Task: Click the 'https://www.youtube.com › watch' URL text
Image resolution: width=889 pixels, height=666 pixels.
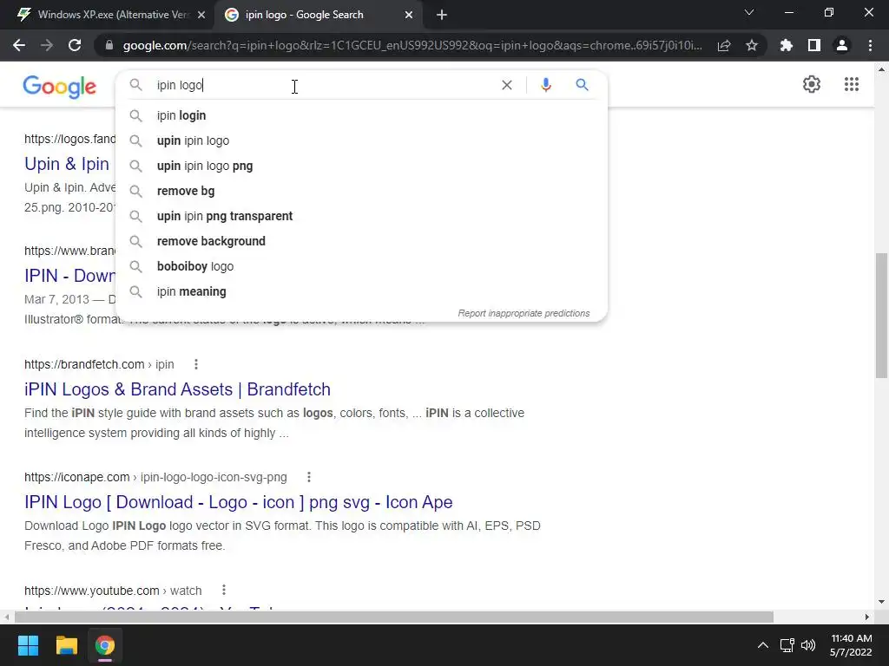Action: click(x=113, y=590)
